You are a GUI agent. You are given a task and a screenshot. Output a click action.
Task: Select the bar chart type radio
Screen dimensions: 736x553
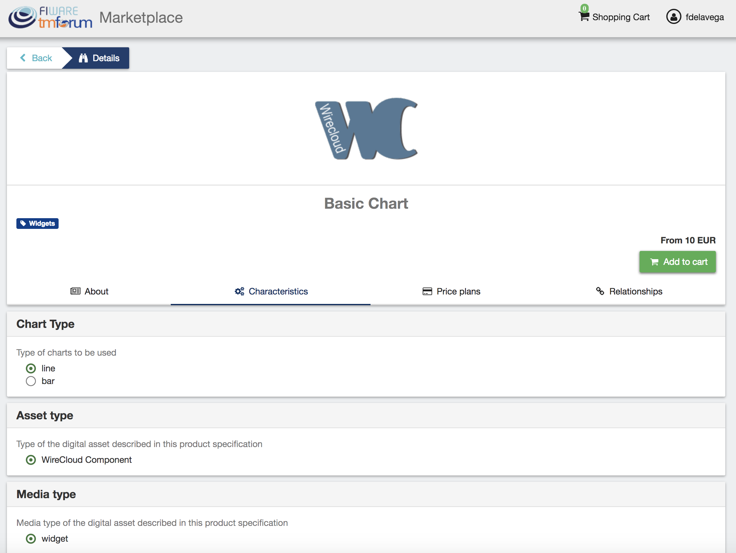[x=31, y=381]
